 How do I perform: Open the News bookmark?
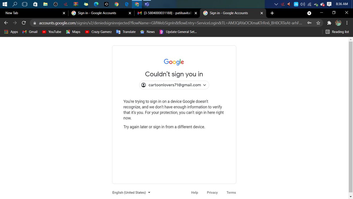tap(147, 32)
